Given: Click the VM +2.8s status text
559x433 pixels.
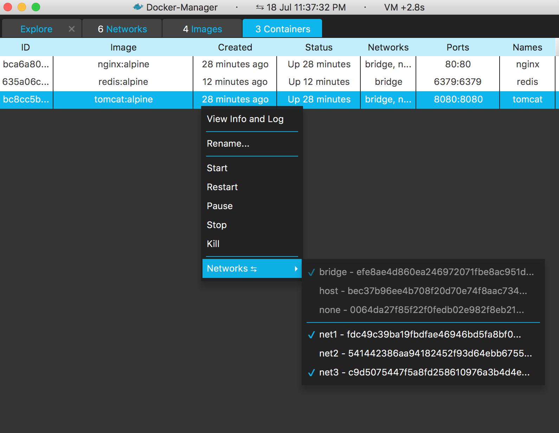Looking at the screenshot, I should [404, 7].
